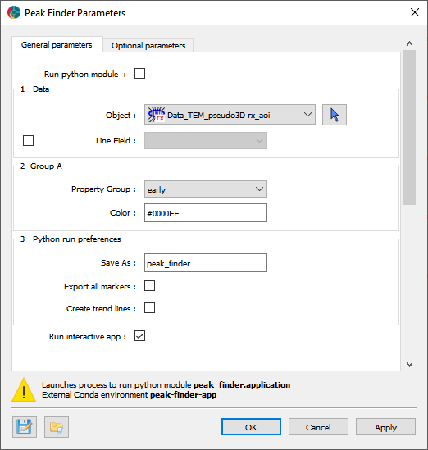Uncheck Run interactive app checkbox
The image size is (428, 450).
pyautogui.click(x=139, y=336)
